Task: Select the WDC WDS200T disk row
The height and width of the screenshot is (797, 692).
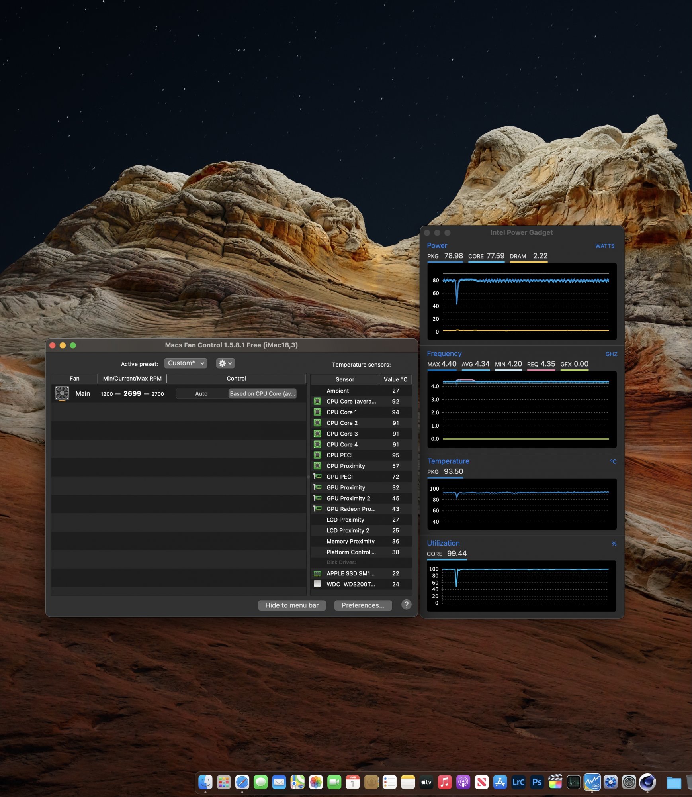Action: 362,584
